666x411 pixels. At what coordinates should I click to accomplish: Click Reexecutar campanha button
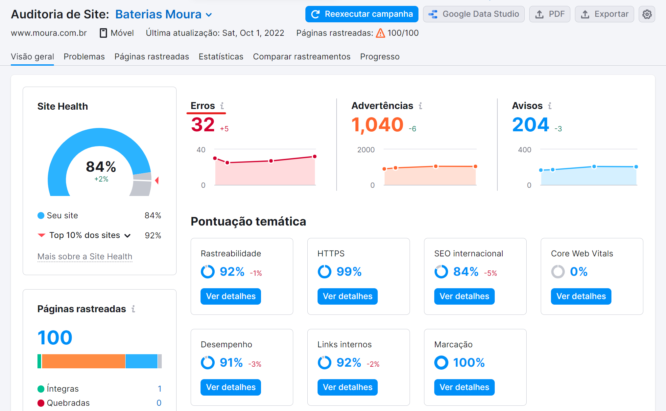click(x=362, y=14)
